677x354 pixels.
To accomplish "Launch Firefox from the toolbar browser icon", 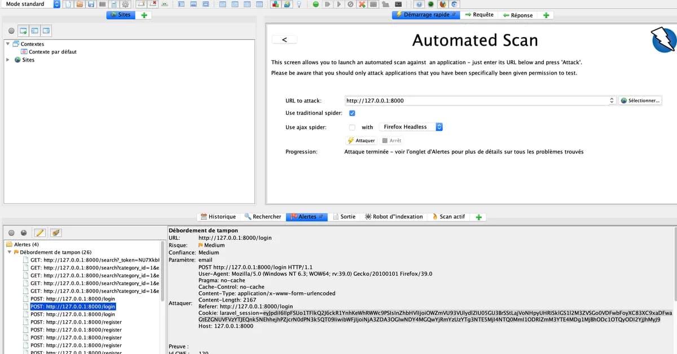I will pyautogui.click(x=444, y=5).
